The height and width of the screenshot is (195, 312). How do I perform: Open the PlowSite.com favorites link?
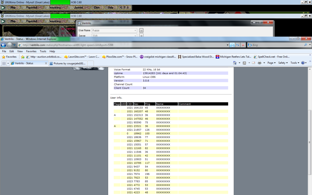click(x=120, y=57)
